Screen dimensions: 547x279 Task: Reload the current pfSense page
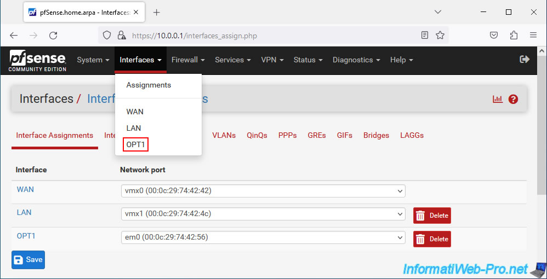coord(53,35)
